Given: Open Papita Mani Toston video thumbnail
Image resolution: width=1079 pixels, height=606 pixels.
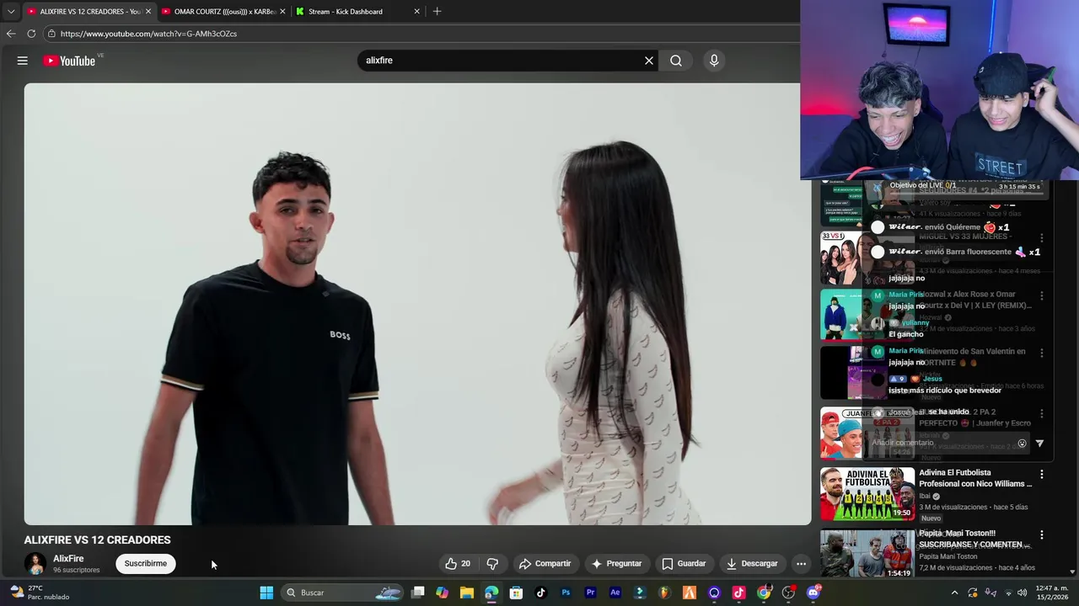Looking at the screenshot, I should (867, 554).
